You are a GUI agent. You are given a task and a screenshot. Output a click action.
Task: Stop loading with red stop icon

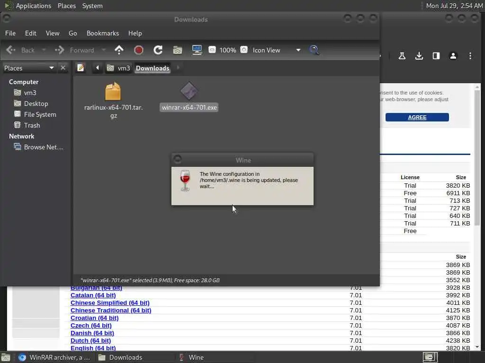[139, 50]
